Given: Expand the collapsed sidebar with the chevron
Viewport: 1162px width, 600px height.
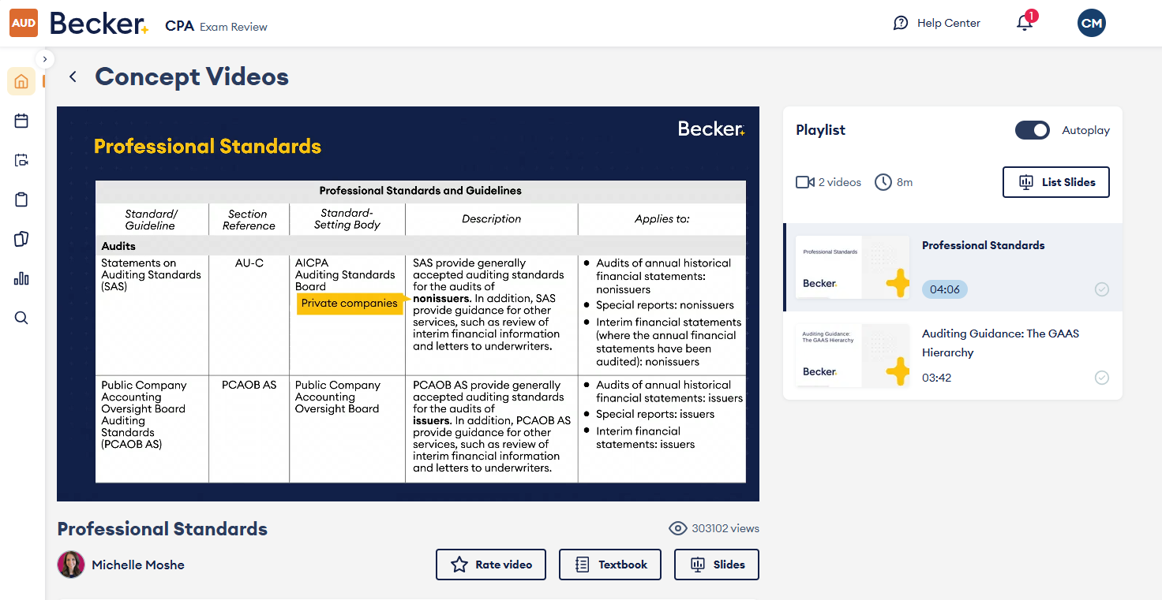Looking at the screenshot, I should pos(44,58).
